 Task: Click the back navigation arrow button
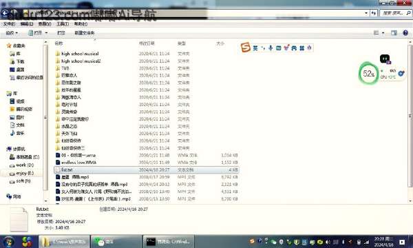coord(5,12)
